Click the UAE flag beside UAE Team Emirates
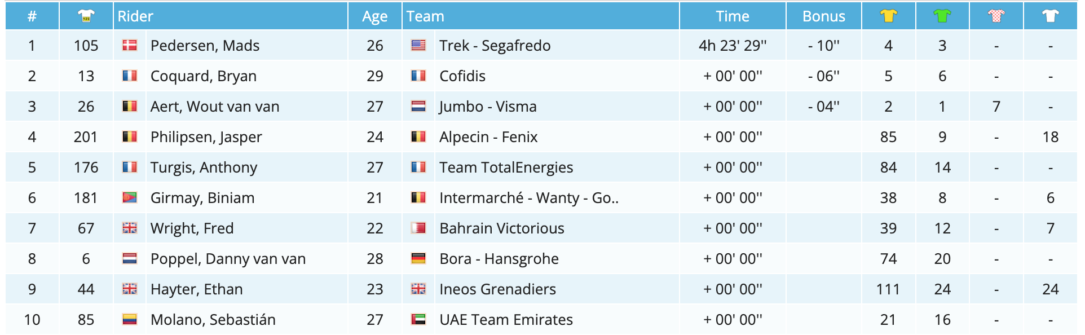The width and height of the screenshot is (1085, 335). coord(418,320)
